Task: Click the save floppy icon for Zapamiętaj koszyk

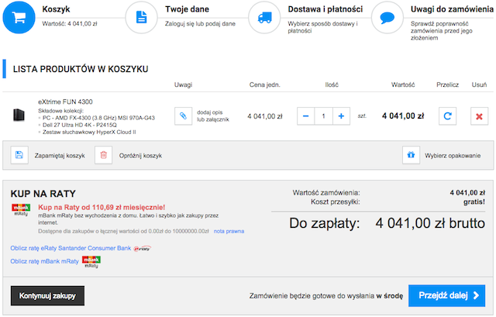Action: tap(19, 155)
